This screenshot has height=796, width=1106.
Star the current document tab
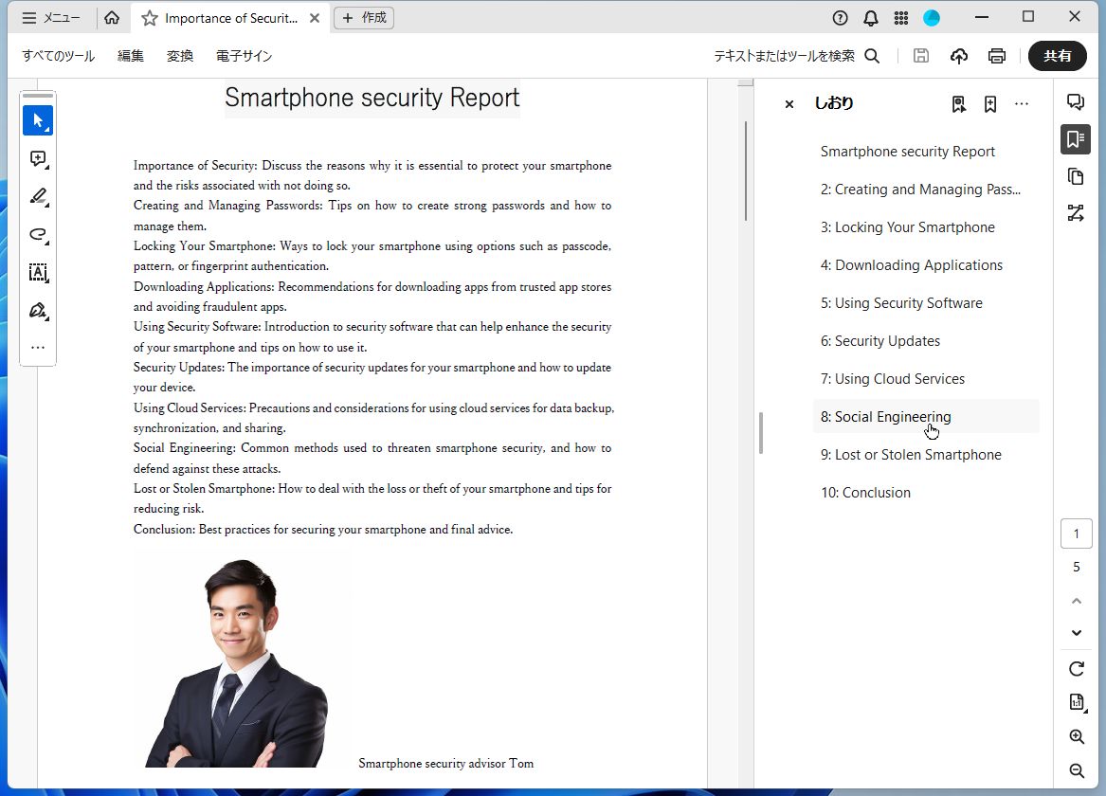click(x=150, y=18)
